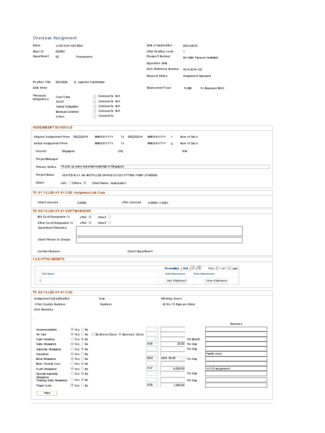Click the Primary Duties text field
The image size is (325, 433).
(165, 167)
